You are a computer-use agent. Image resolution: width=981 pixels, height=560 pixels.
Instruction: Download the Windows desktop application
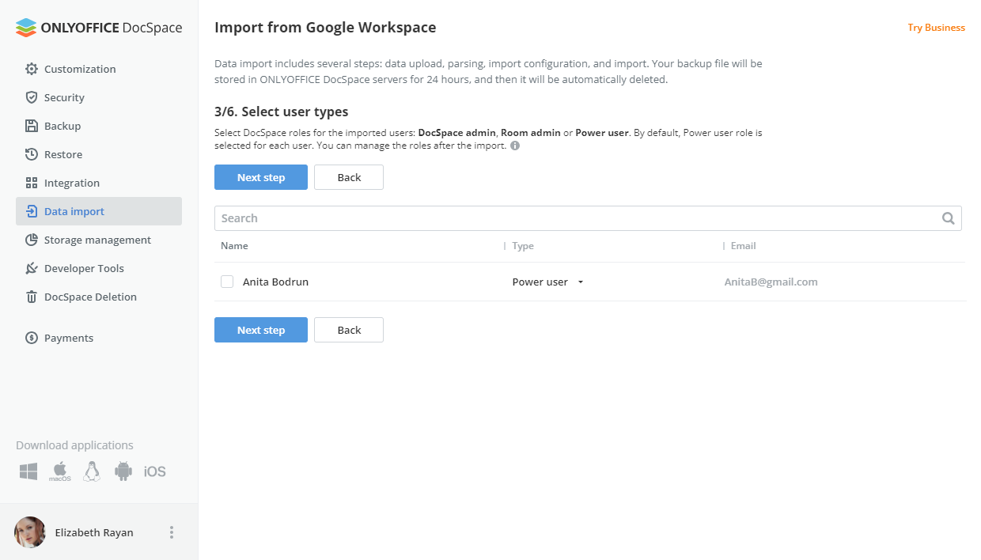(x=28, y=471)
